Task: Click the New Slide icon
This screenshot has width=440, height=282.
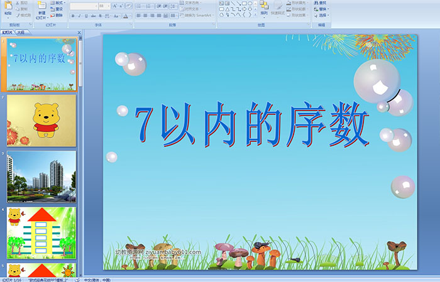Action: tap(42, 5)
